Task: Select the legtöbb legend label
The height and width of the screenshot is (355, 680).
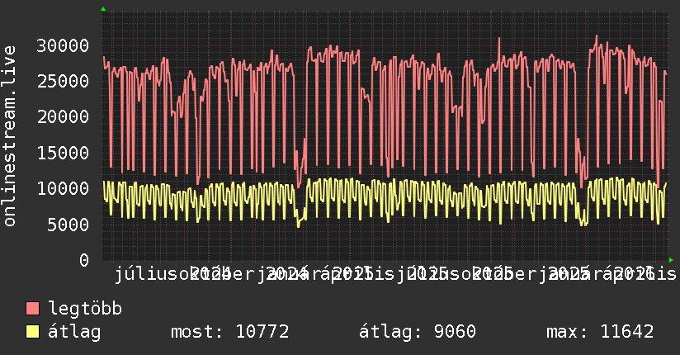Action: click(x=85, y=308)
